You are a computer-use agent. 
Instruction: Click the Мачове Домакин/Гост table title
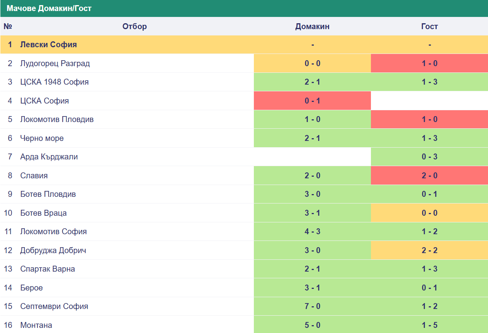click(49, 8)
